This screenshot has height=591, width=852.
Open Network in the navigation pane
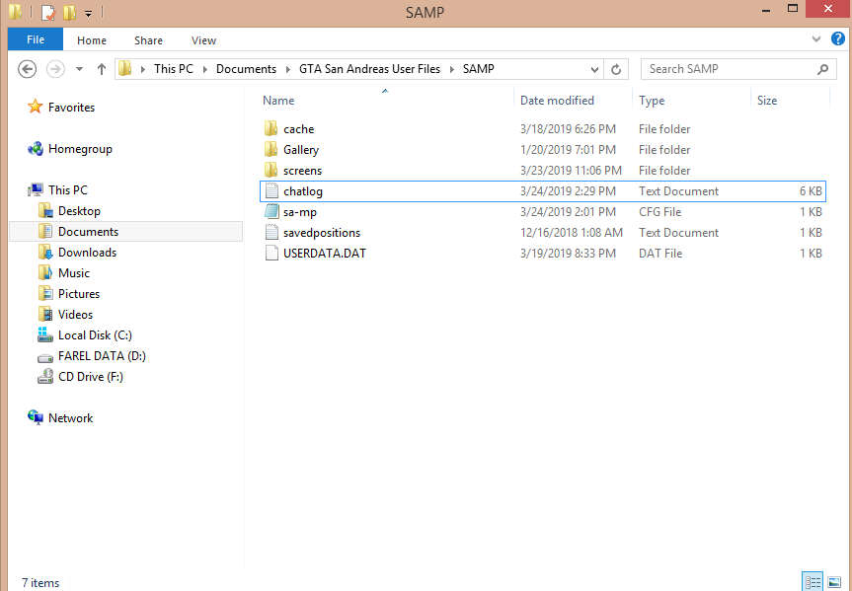70,417
